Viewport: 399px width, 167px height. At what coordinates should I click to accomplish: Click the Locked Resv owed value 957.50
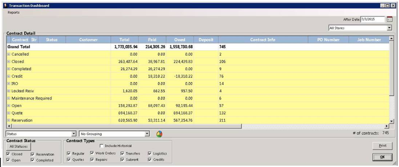click(x=187, y=91)
